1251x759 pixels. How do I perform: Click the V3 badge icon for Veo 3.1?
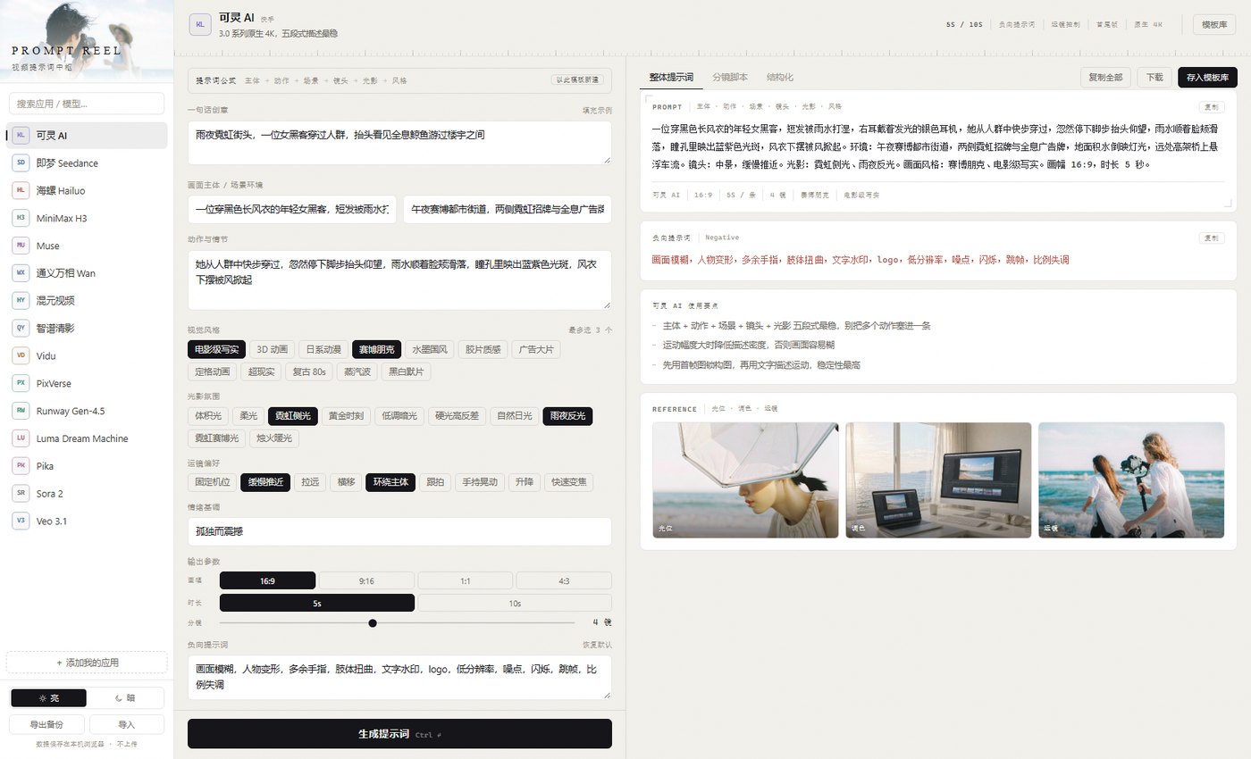(21, 521)
